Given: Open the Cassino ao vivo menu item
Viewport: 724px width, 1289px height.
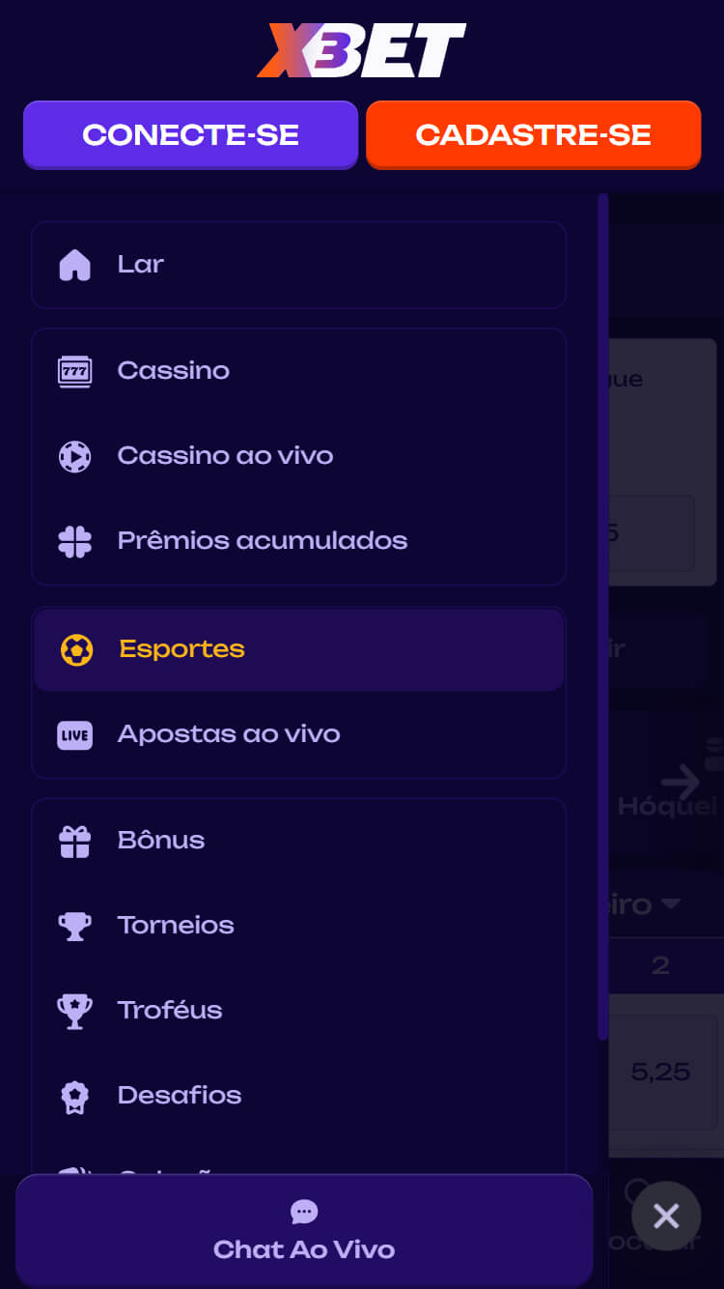Looking at the screenshot, I should click(x=225, y=456).
